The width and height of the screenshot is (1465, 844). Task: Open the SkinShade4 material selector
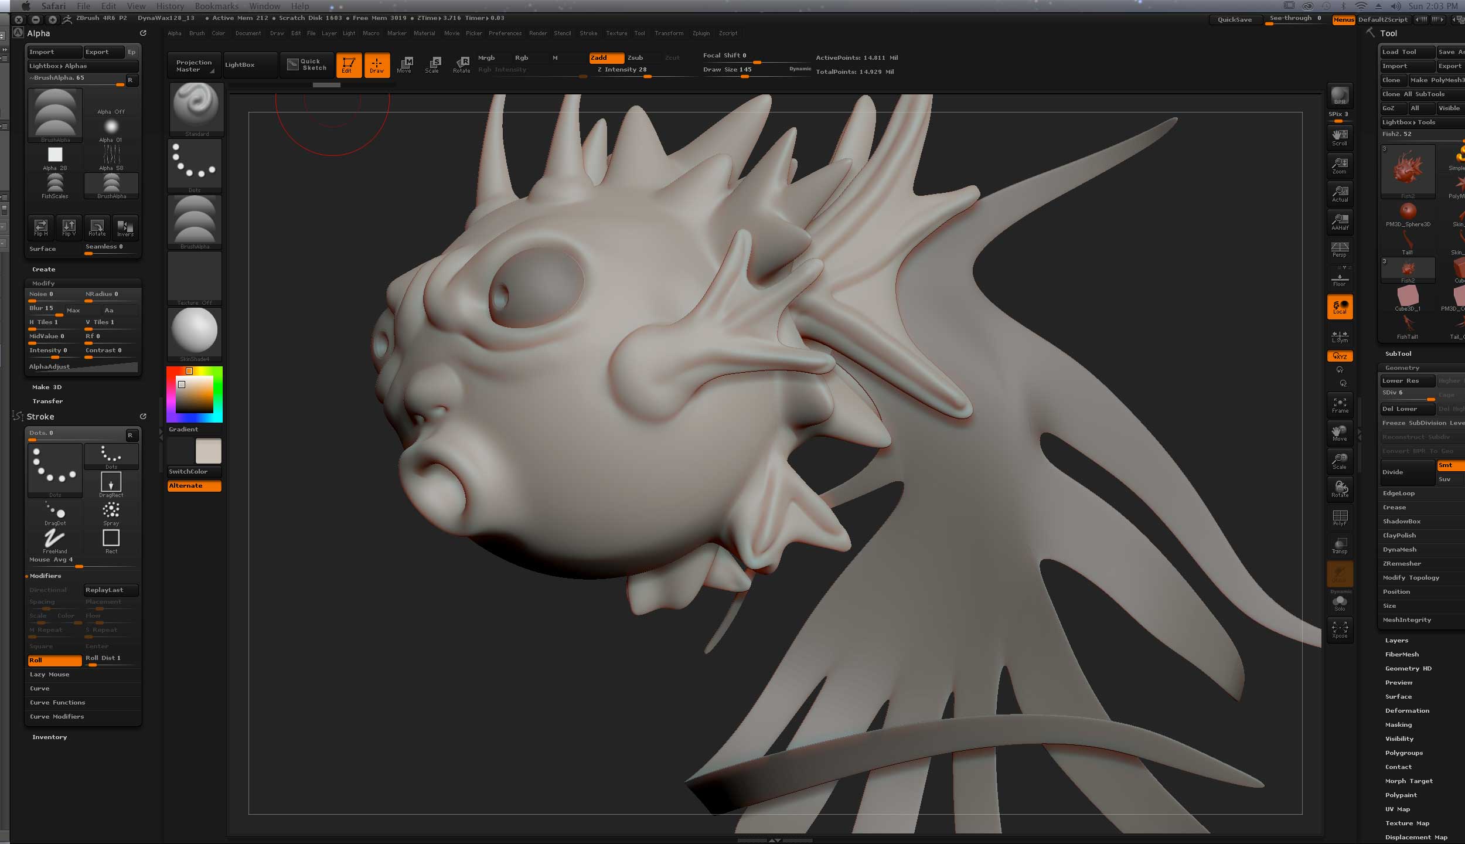tap(195, 335)
